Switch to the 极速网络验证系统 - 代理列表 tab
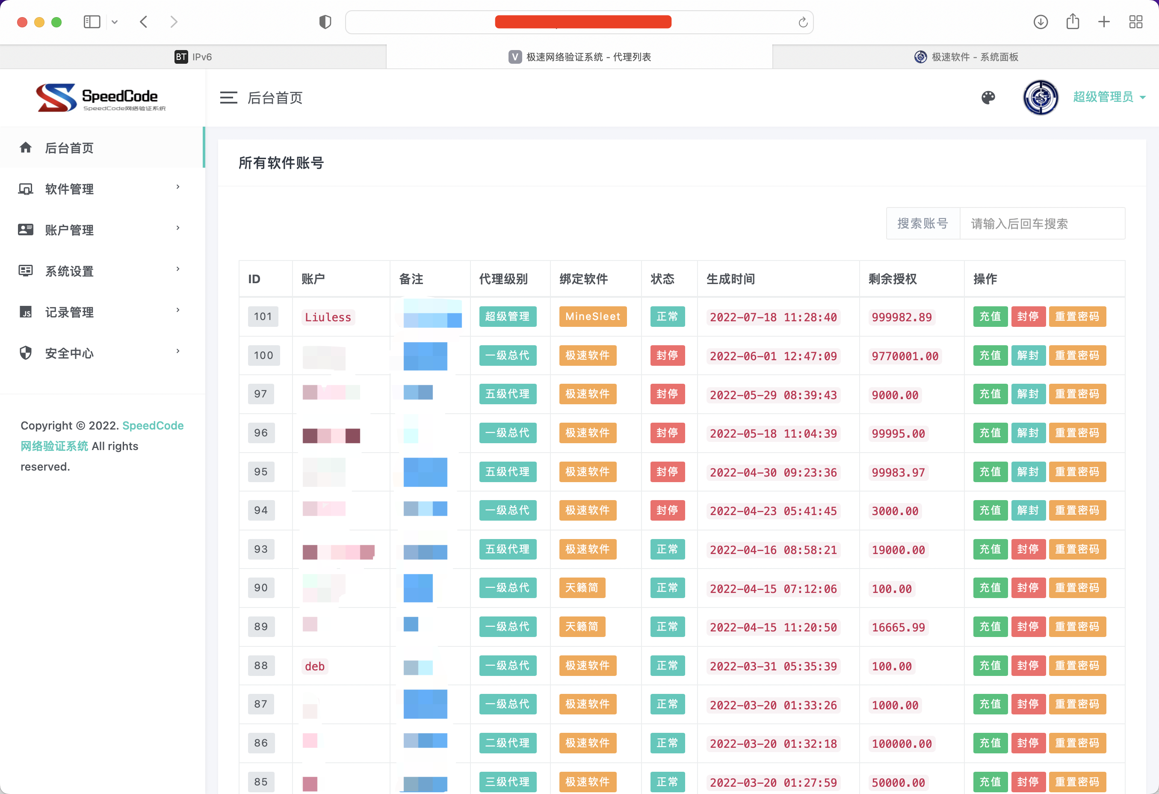This screenshot has width=1159, height=794. (579, 57)
